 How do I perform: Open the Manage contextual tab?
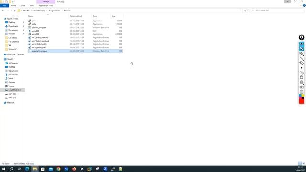46,2
